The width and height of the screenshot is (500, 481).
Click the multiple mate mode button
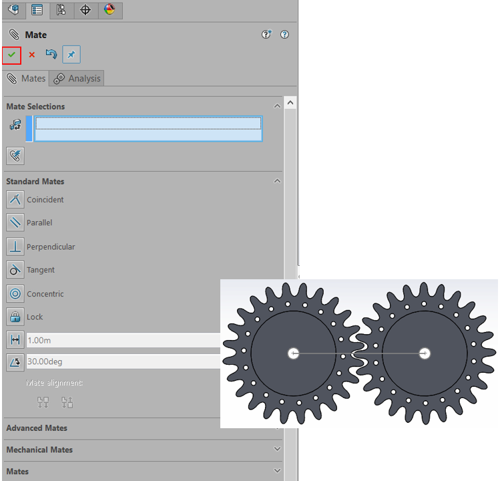[15, 156]
